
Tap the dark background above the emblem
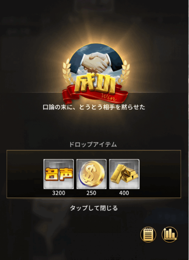tap(94, 20)
